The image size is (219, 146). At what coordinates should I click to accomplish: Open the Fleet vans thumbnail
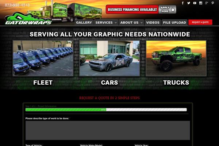(x=43, y=58)
